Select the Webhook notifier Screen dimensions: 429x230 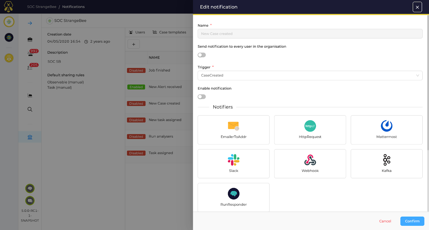(x=310, y=164)
